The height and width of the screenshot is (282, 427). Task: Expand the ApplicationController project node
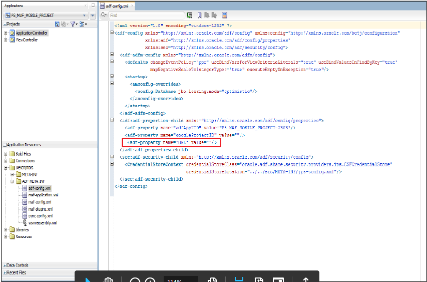6,33
